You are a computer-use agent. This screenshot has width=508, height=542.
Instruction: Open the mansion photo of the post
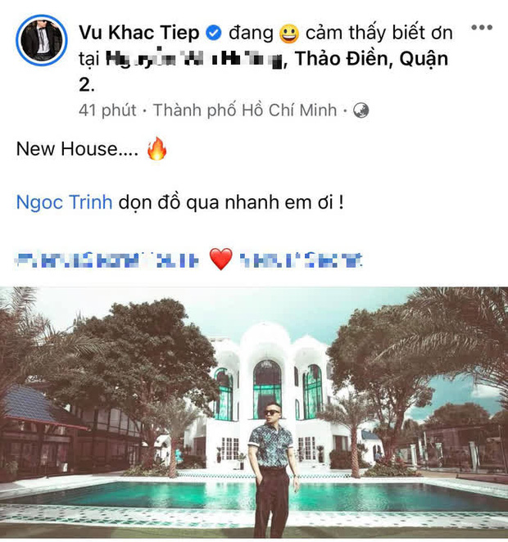[x=254, y=413]
